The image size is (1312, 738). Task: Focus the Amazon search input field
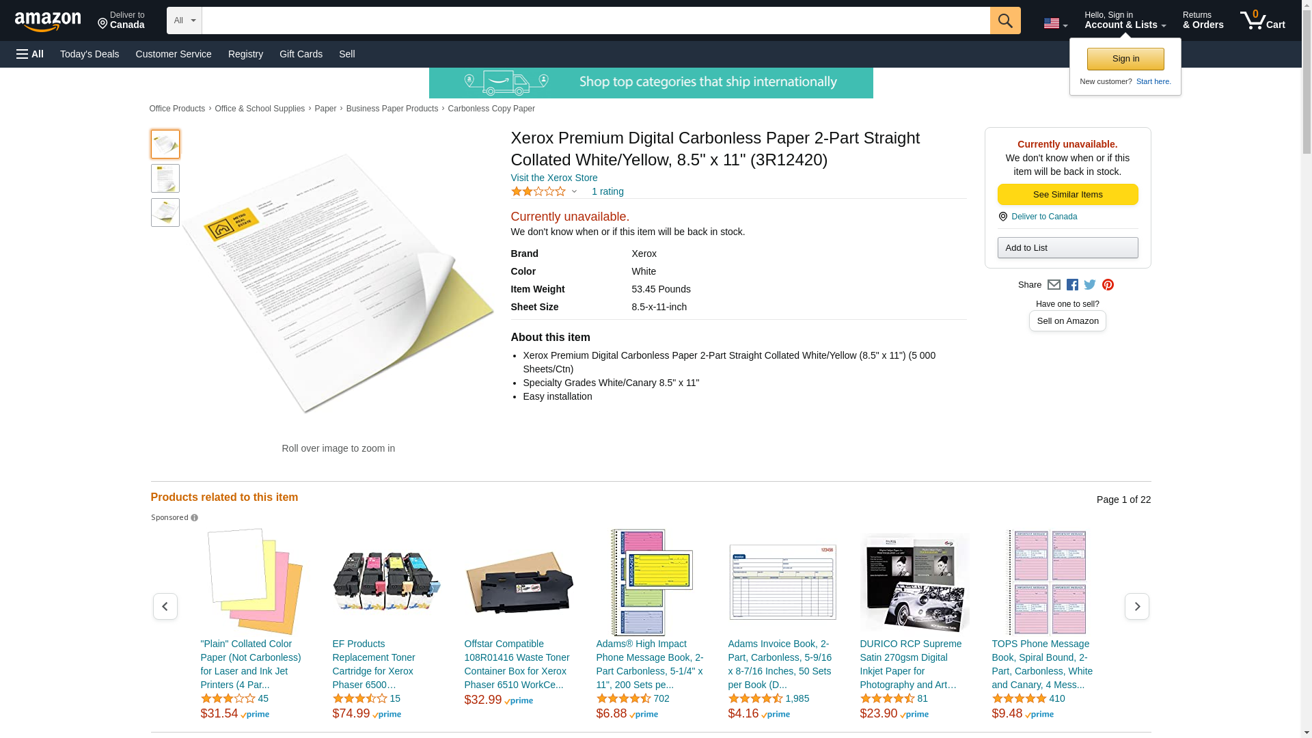pyautogui.click(x=596, y=20)
